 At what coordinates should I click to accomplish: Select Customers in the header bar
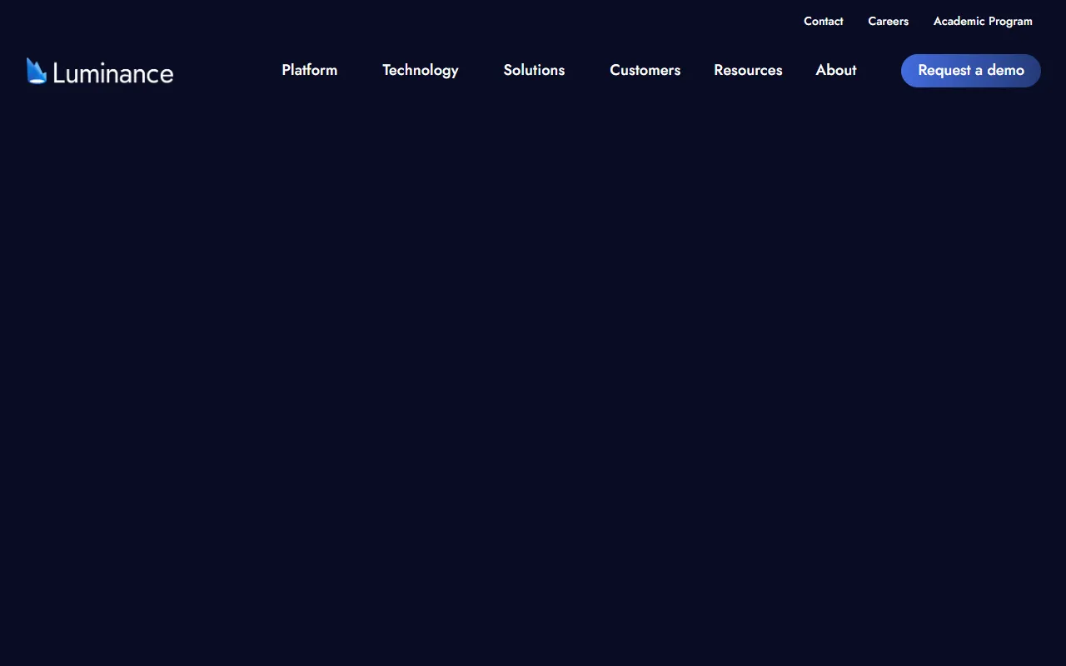[x=645, y=70]
